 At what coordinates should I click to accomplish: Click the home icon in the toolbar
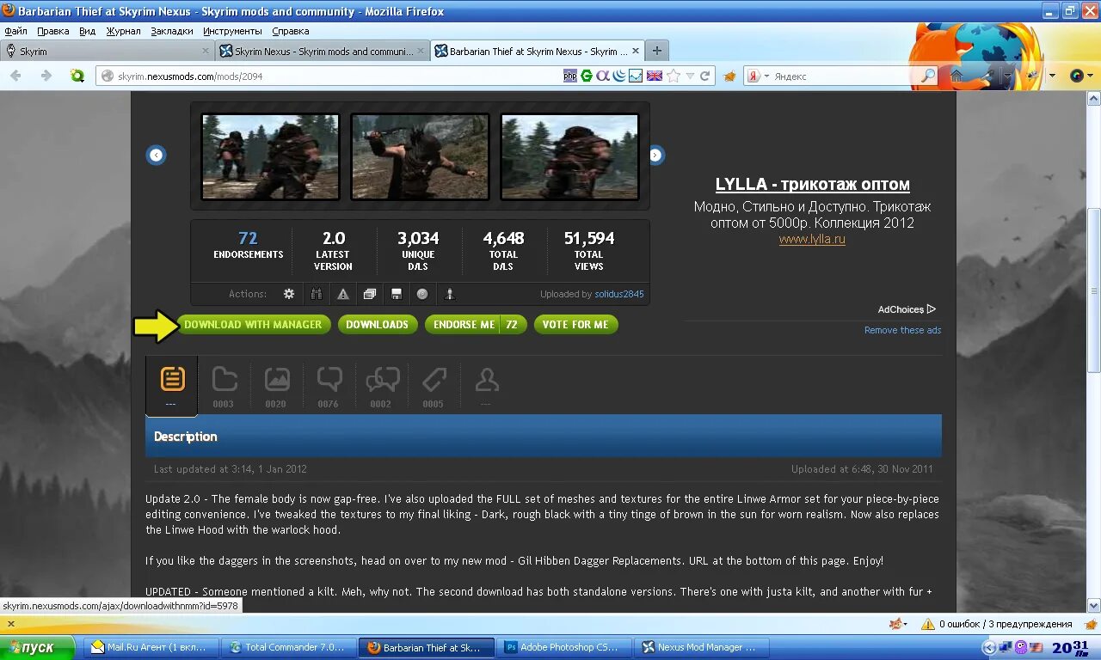956,76
